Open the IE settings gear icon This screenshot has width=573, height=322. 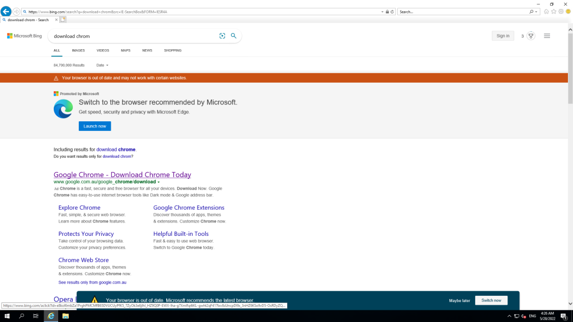[561, 12]
